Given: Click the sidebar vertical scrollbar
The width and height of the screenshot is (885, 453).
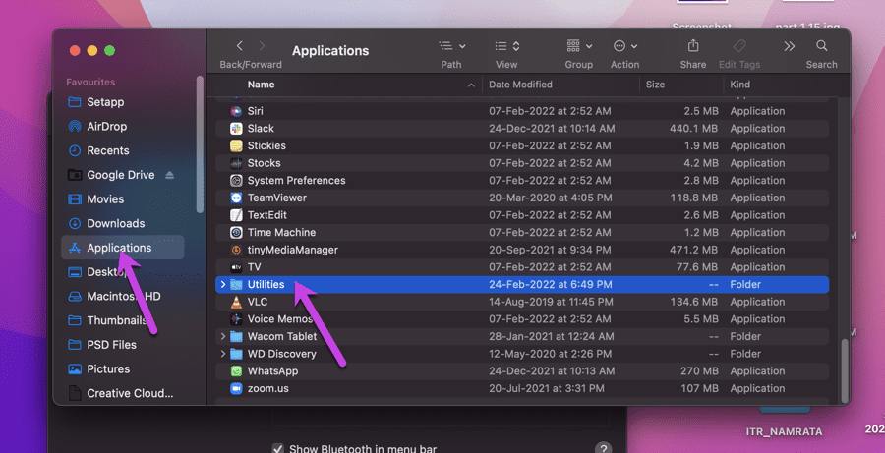Looking at the screenshot, I should pyautogui.click(x=200, y=143).
